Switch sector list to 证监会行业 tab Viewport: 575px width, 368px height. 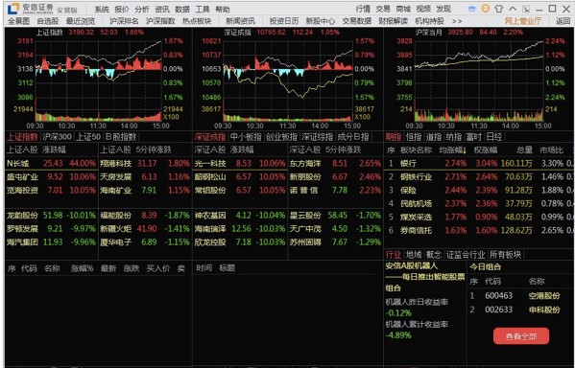click(x=466, y=255)
